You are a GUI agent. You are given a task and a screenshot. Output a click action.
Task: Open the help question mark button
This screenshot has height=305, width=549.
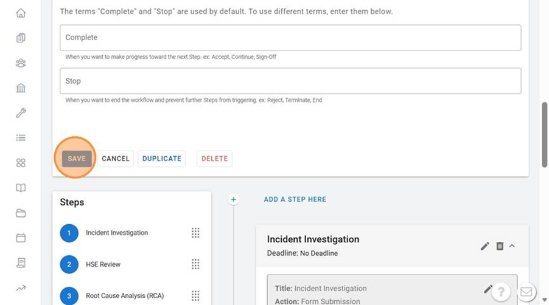(500, 292)
